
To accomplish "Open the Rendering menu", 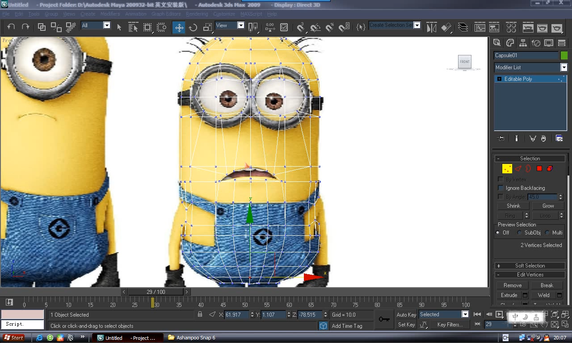I will pos(197,14).
